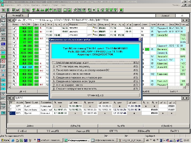Image resolution: width=191 pixels, height=143 pixels.
Task: Click the leftmost icon on the main toolbar
Action: click(3, 10)
